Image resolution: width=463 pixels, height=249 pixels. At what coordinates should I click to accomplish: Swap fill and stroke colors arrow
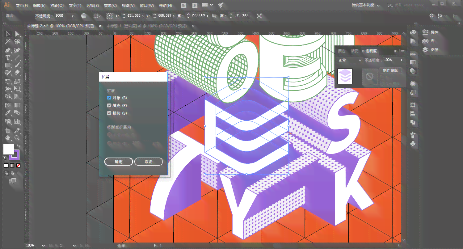click(x=19, y=146)
